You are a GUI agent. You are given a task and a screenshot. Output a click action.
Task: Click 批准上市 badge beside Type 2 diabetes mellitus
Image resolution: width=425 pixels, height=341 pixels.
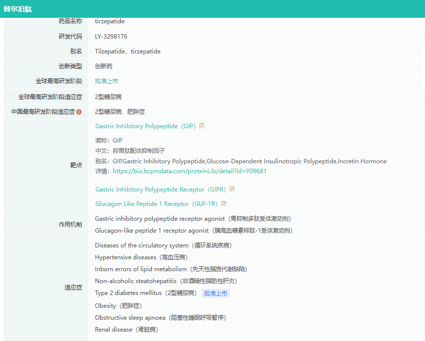[x=215, y=293]
